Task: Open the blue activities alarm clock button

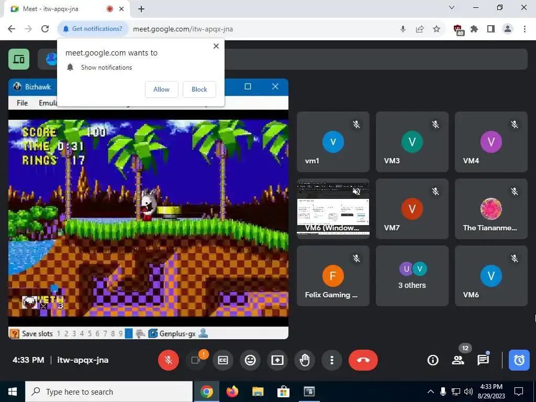Action: point(519,360)
